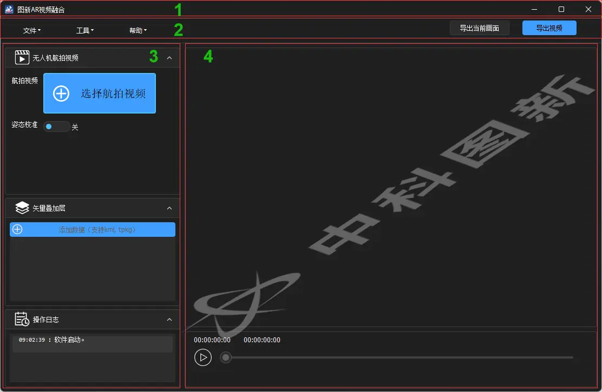Click the playback progress slider handle

click(x=226, y=357)
